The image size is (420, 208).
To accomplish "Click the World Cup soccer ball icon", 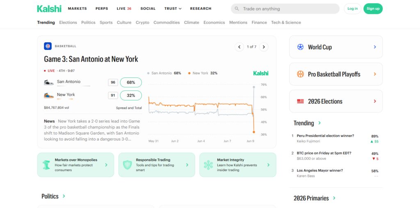I will (300, 47).
